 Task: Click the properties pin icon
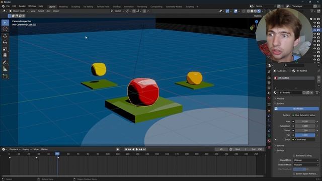(318, 71)
